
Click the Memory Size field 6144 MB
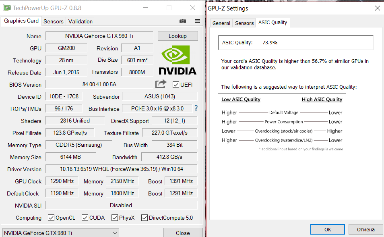pyautogui.click(x=70, y=157)
